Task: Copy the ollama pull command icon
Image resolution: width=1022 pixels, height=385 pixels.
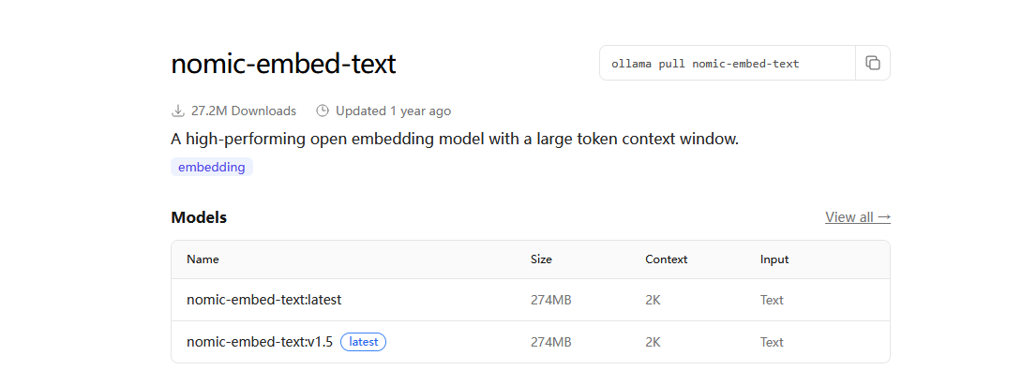Action: [x=873, y=63]
